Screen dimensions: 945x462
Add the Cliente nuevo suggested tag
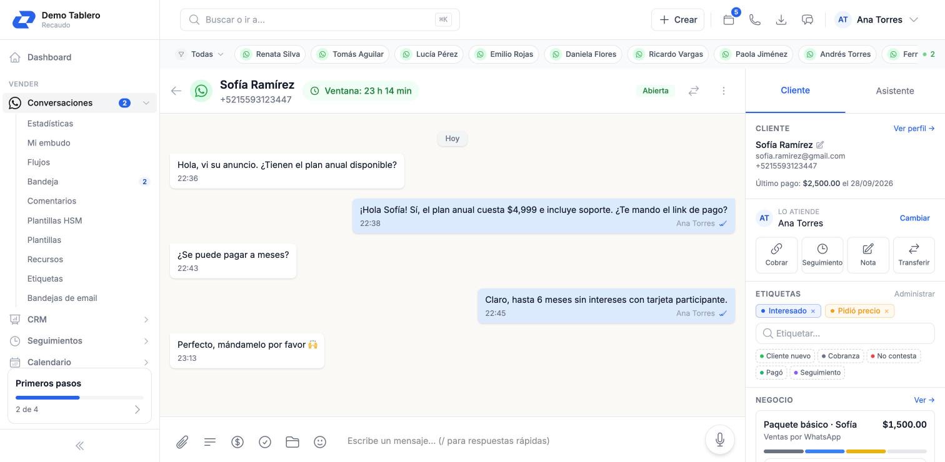pyautogui.click(x=785, y=356)
